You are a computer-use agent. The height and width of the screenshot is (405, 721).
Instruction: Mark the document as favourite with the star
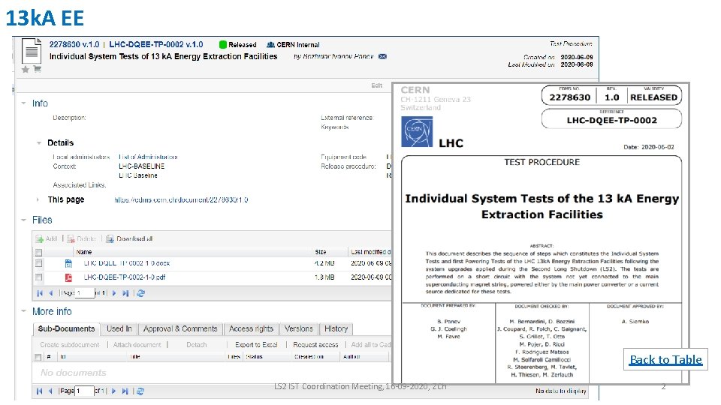click(x=26, y=69)
